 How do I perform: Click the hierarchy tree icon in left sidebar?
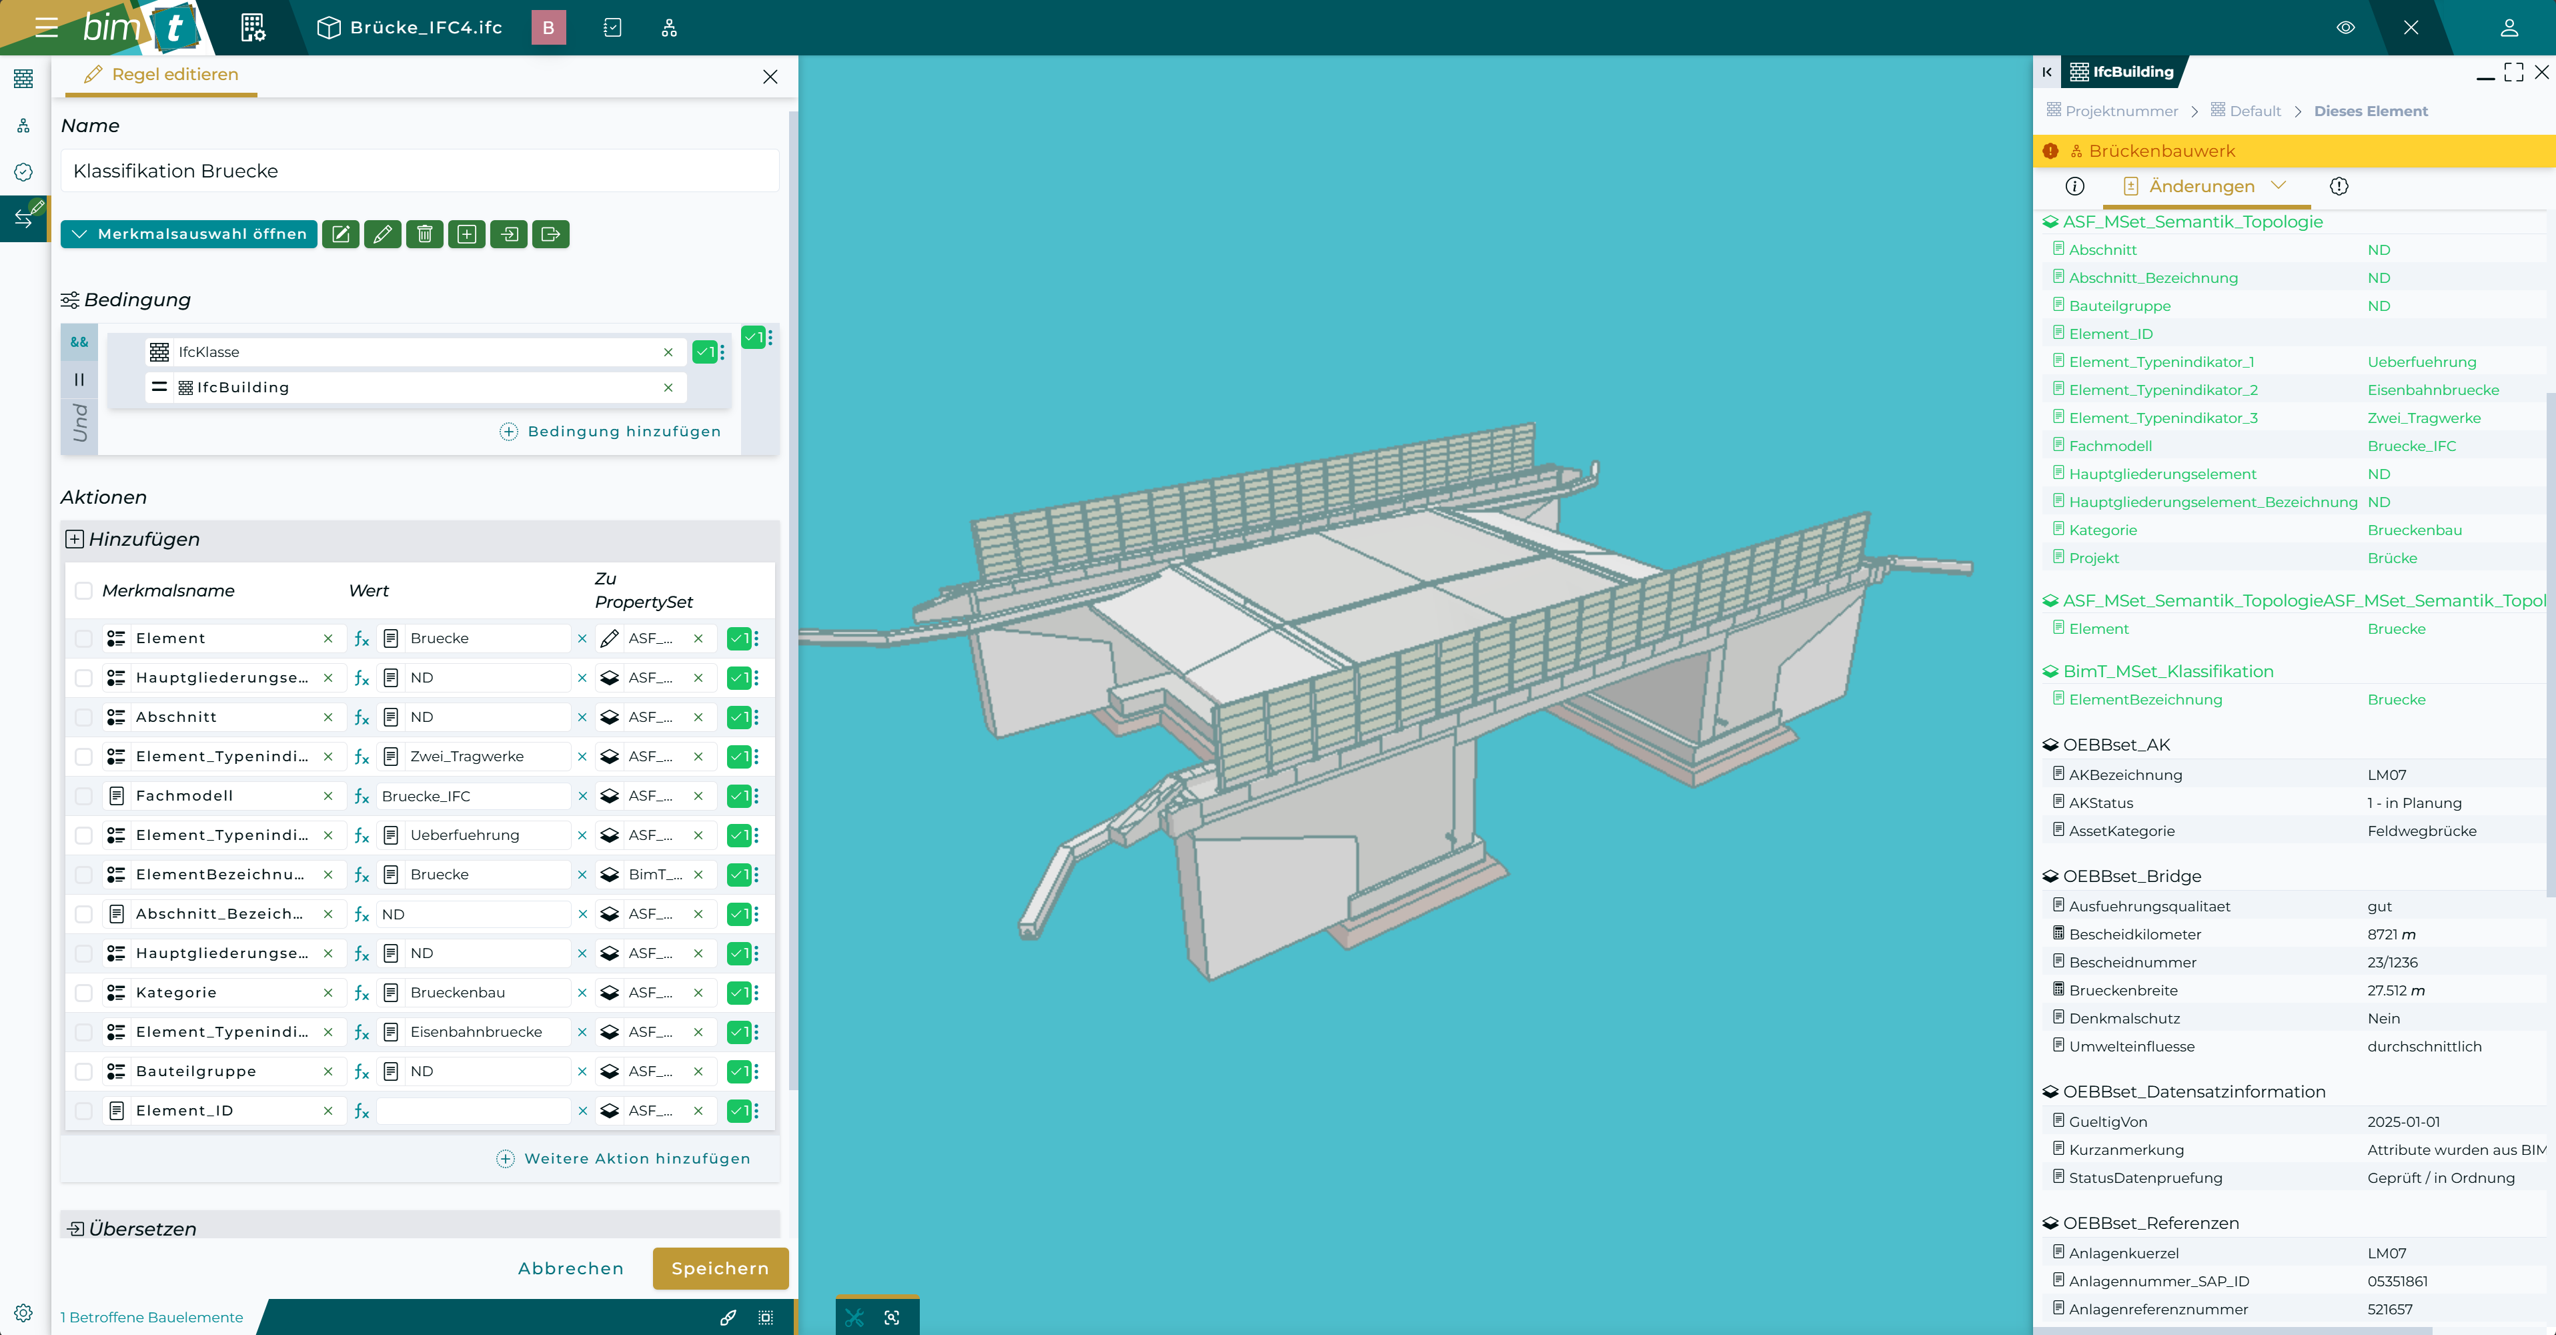click(x=24, y=126)
